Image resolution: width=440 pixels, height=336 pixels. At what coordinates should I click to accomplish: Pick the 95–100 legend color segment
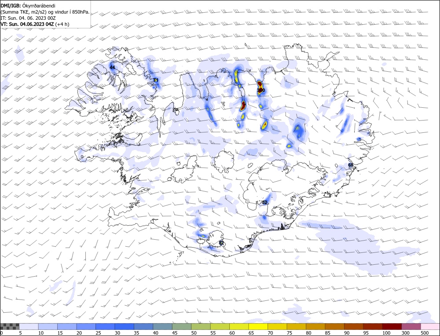point(373,326)
